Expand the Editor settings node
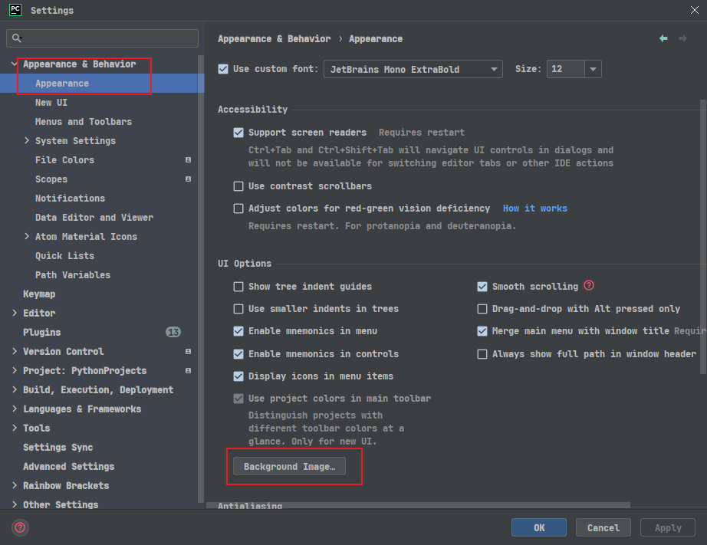Image resolution: width=707 pixels, height=545 pixels. coord(15,313)
